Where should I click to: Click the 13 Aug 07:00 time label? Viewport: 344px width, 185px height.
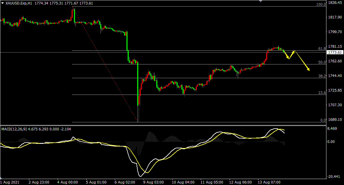coord(268,182)
